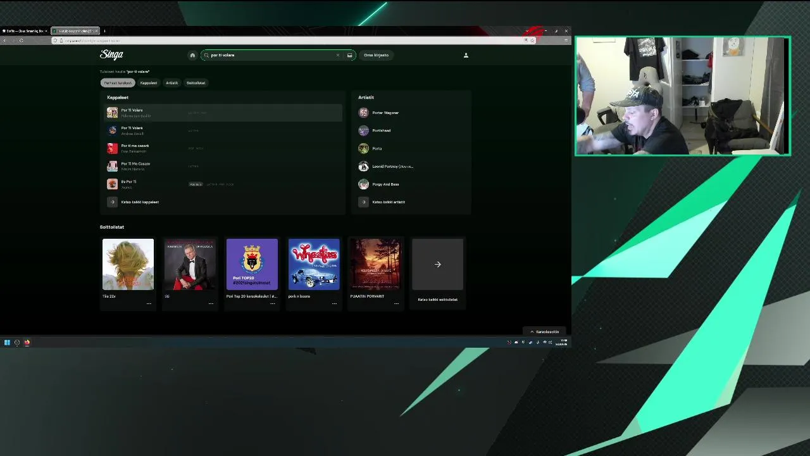Click Porto avatar
Image resolution: width=810 pixels, height=456 pixels.
pyautogui.click(x=363, y=148)
